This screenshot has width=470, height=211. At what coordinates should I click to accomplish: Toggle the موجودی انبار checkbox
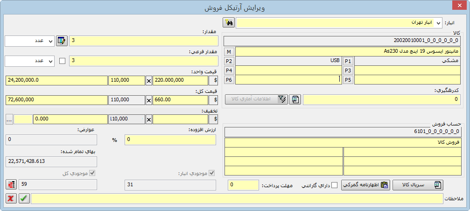click(x=212, y=174)
